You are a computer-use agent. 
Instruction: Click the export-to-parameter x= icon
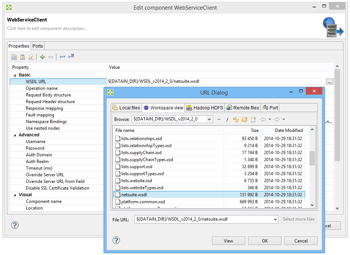71,56
